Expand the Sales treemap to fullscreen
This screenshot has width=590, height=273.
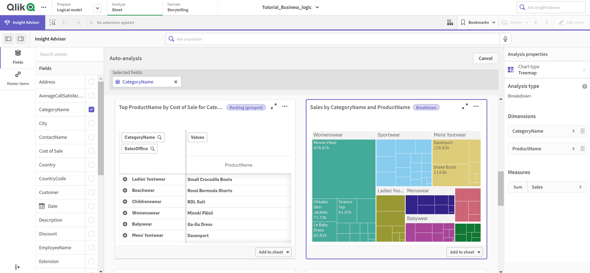tap(465, 106)
